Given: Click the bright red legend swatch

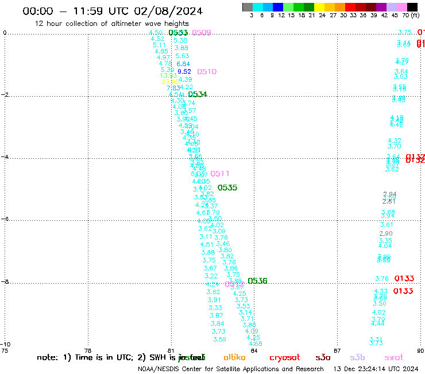Looking at the screenshot, I should [x=350, y=7].
